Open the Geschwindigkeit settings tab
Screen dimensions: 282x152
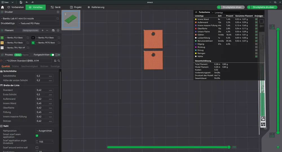[30, 66]
